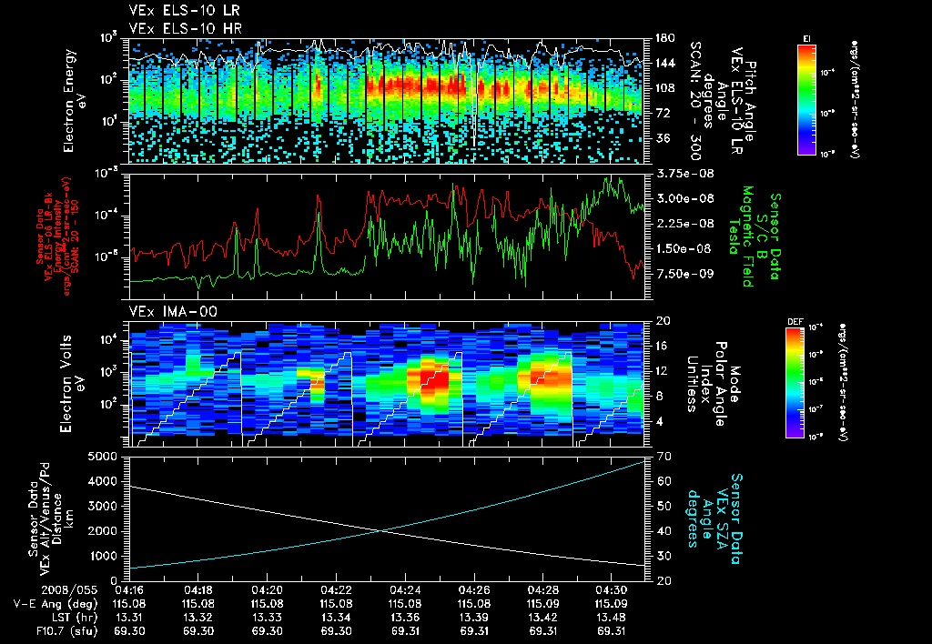The height and width of the screenshot is (644, 932).
Task: Click the LST value 13.32
Action: coord(198,618)
